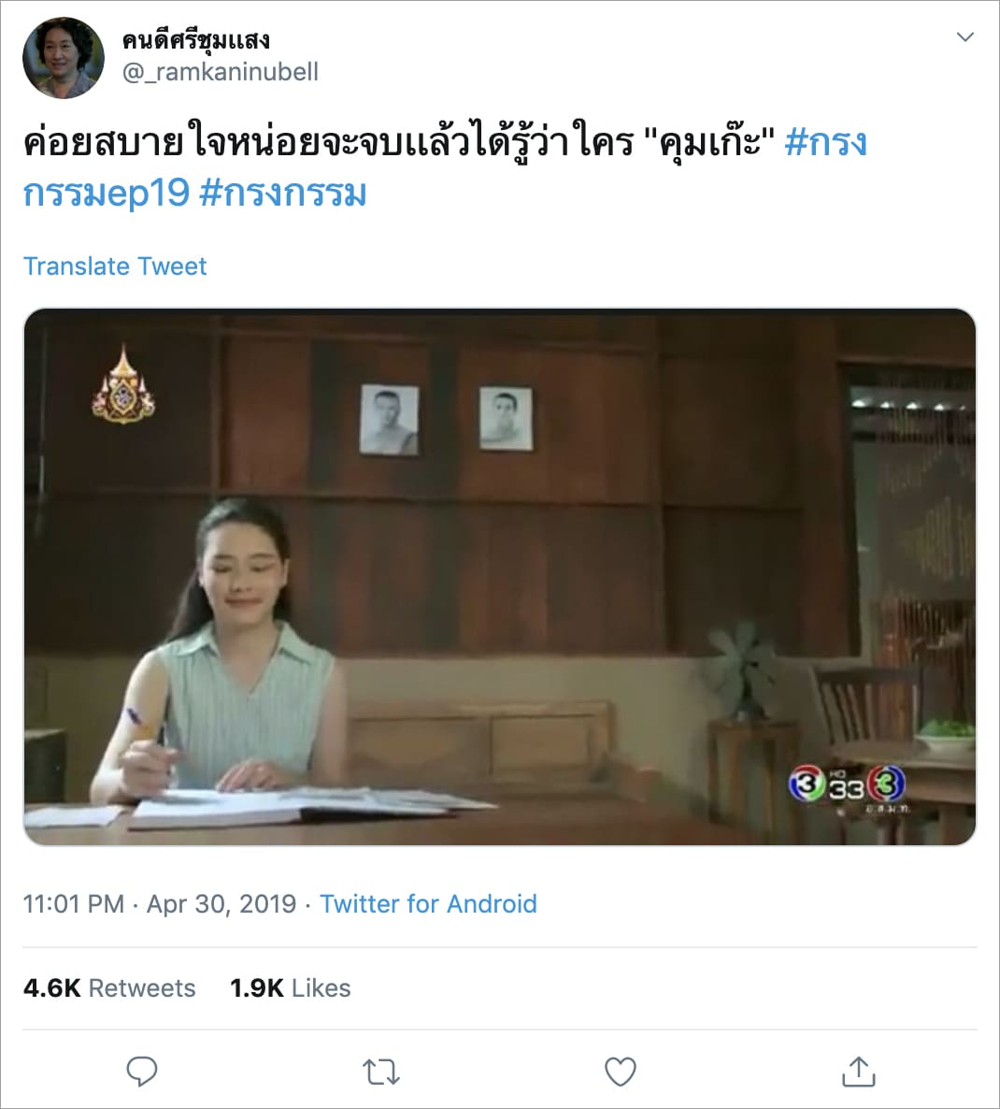Click the display name คนดีศรีชุมแสง
Screen dimensions: 1000x1109
click(x=195, y=40)
